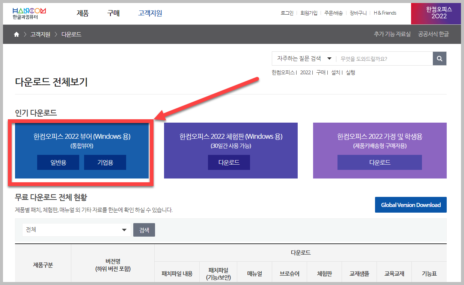Click the 2022 keyword link
This screenshot has height=285, width=464.
[x=305, y=72]
